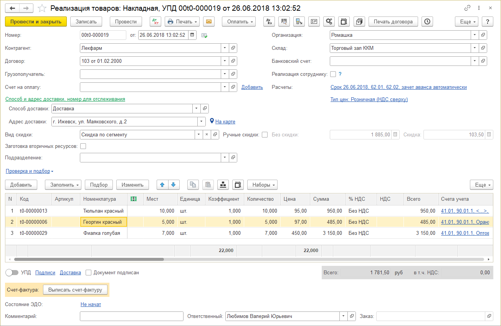Move table row up with blue arrow
This screenshot has width=501, height=326.
[162, 185]
